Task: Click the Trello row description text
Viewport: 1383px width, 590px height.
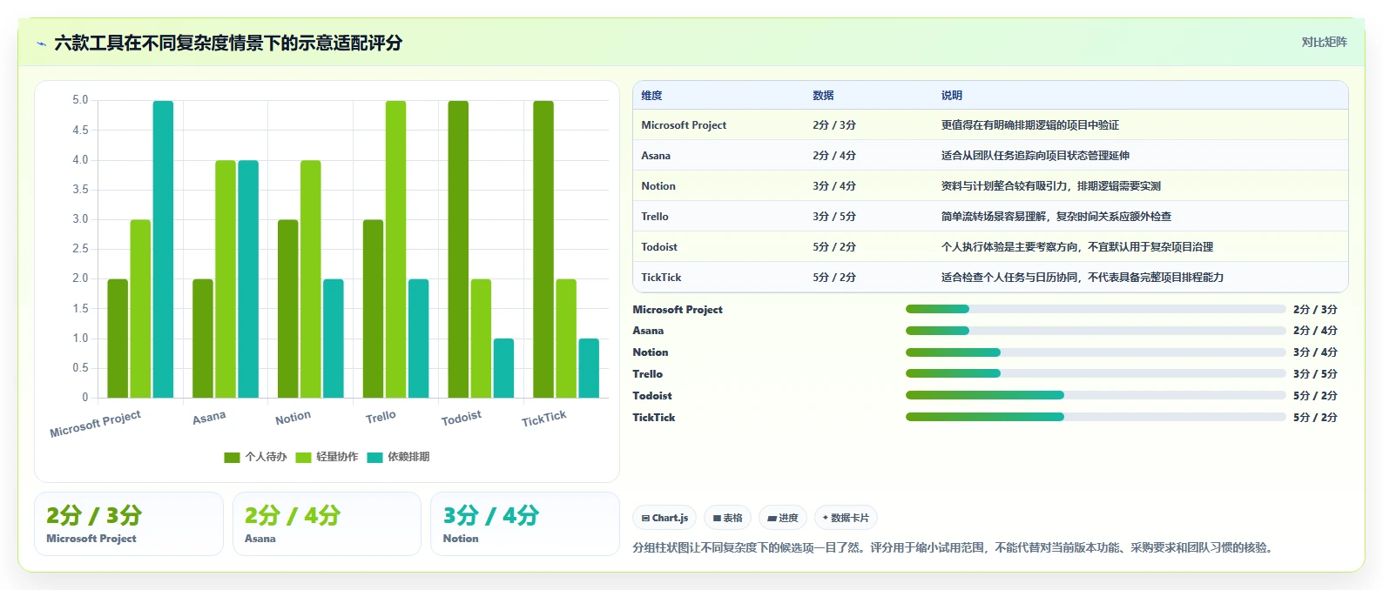Action: (x=1056, y=217)
